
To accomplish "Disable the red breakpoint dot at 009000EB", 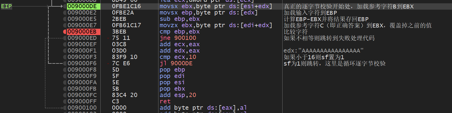I will point(64,32).
